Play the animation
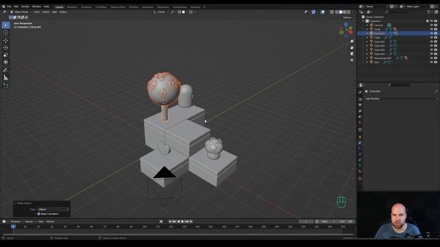 coord(182,222)
